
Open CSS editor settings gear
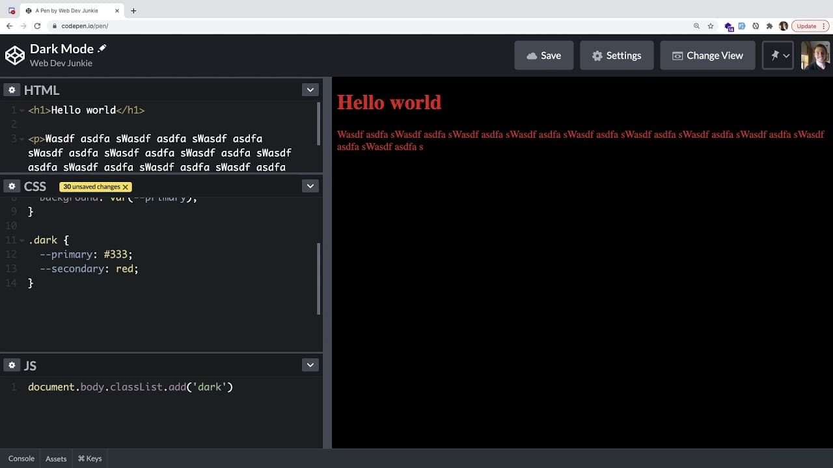pos(12,187)
